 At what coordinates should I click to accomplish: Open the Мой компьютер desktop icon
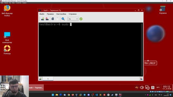tap(7, 37)
